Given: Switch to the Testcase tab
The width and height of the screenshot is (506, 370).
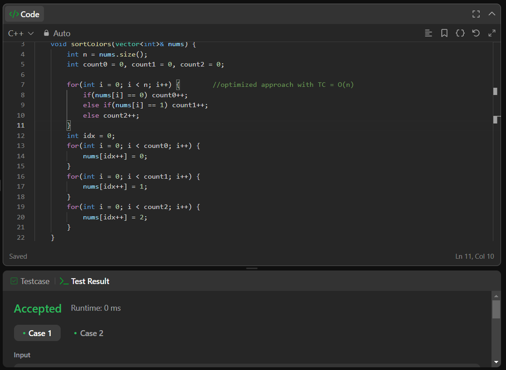Looking at the screenshot, I should 30,281.
